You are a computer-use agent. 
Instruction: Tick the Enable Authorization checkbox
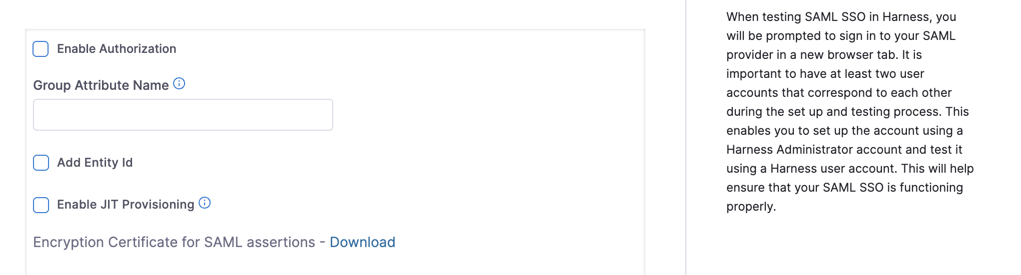tap(41, 49)
